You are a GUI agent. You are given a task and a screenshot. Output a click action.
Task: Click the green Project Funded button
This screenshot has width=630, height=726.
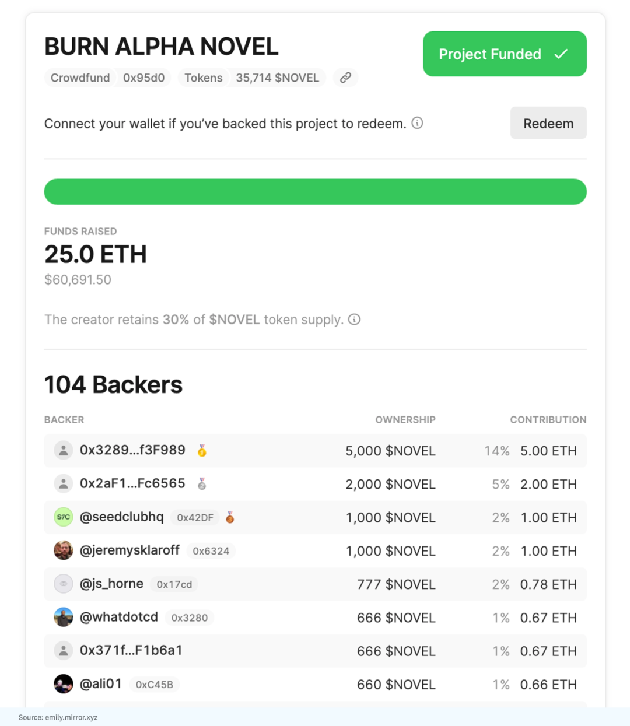(x=505, y=54)
